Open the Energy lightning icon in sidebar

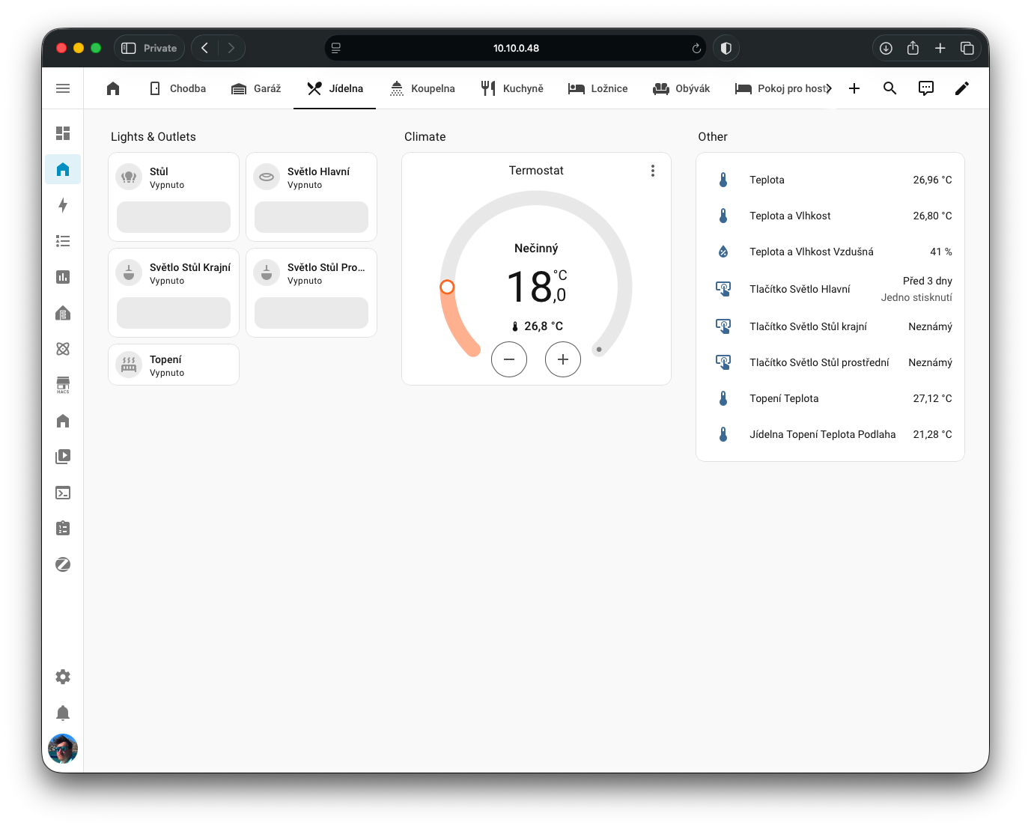coord(63,205)
